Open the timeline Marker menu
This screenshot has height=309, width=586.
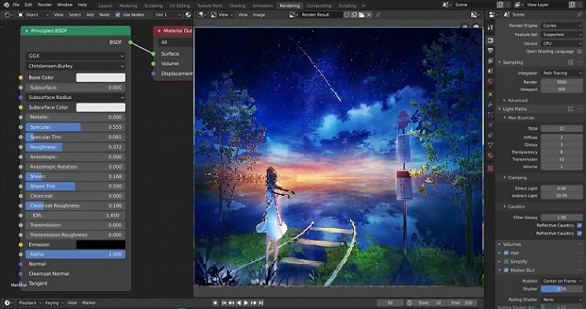(x=89, y=303)
